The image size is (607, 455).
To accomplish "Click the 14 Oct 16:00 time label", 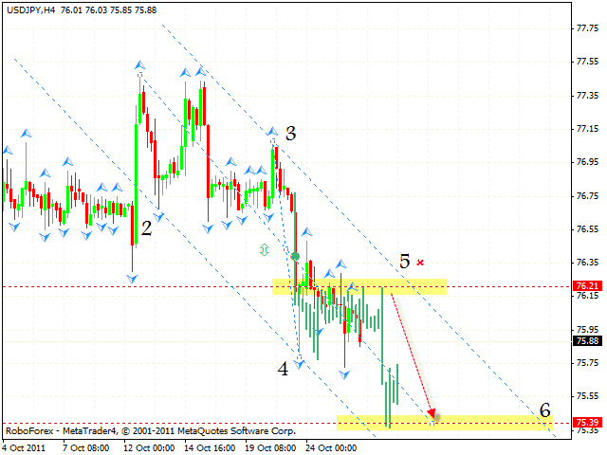I will [210, 448].
